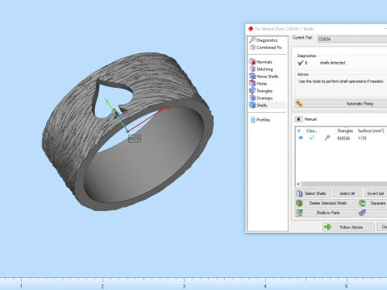Open the Diagnostics page in Fix Wizard
The width and height of the screenshot is (387, 290).
pos(264,40)
